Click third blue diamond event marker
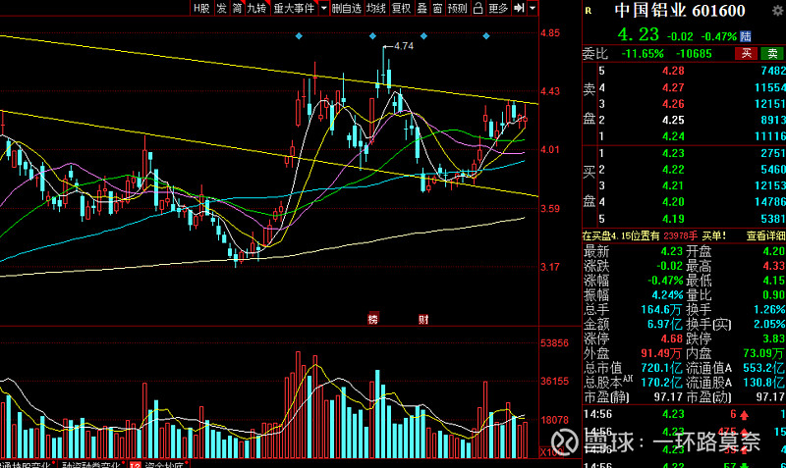This screenshot has height=468, width=786. 423,36
